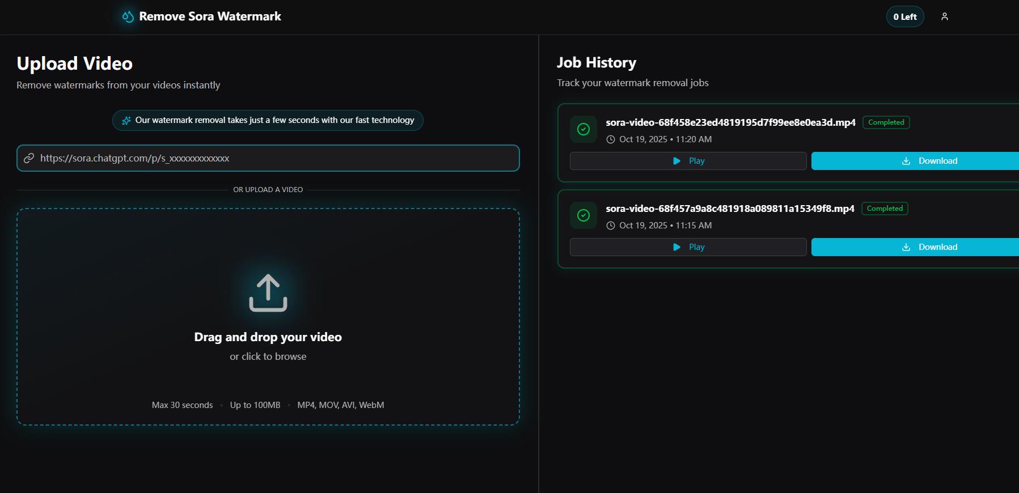Click the fast watermark removal info banner
This screenshot has height=493, width=1019.
pyautogui.click(x=268, y=120)
